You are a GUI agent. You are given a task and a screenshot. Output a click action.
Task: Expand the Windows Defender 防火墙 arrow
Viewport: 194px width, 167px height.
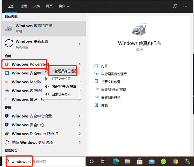tap(79, 134)
